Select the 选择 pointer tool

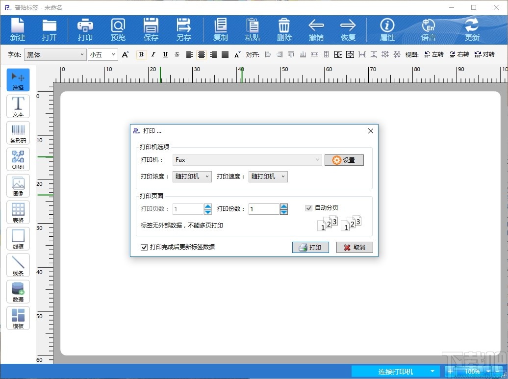[18, 80]
